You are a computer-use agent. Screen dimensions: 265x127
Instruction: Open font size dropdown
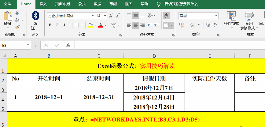click(x=105, y=16)
